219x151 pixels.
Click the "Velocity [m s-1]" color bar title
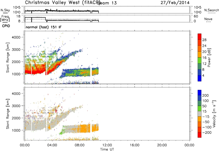coord(214,114)
